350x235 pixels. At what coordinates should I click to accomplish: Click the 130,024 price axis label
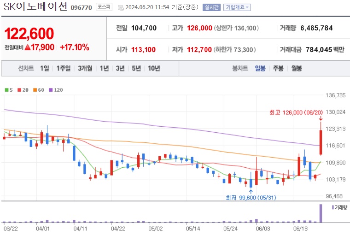coord(335,112)
